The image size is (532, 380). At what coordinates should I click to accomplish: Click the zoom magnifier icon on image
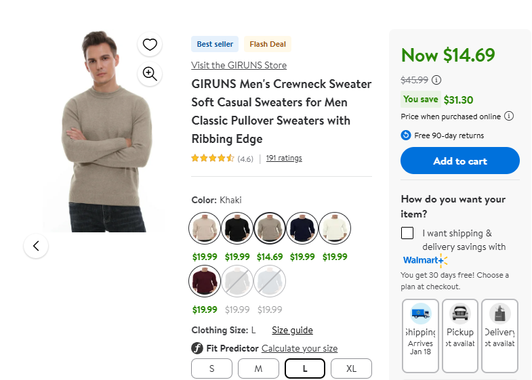(x=150, y=74)
